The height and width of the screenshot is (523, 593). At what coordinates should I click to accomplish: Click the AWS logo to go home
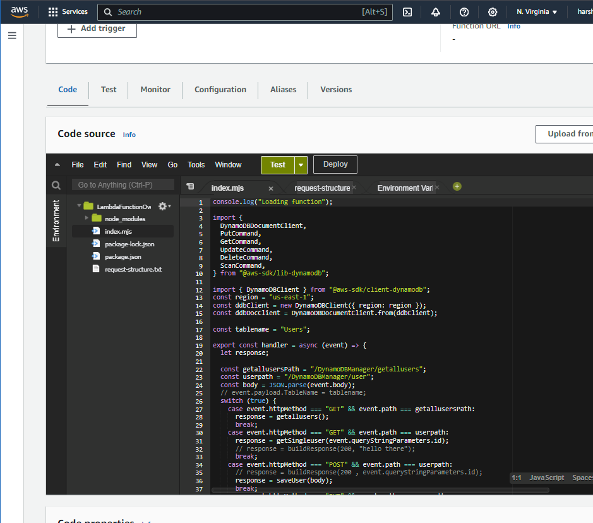coord(20,11)
